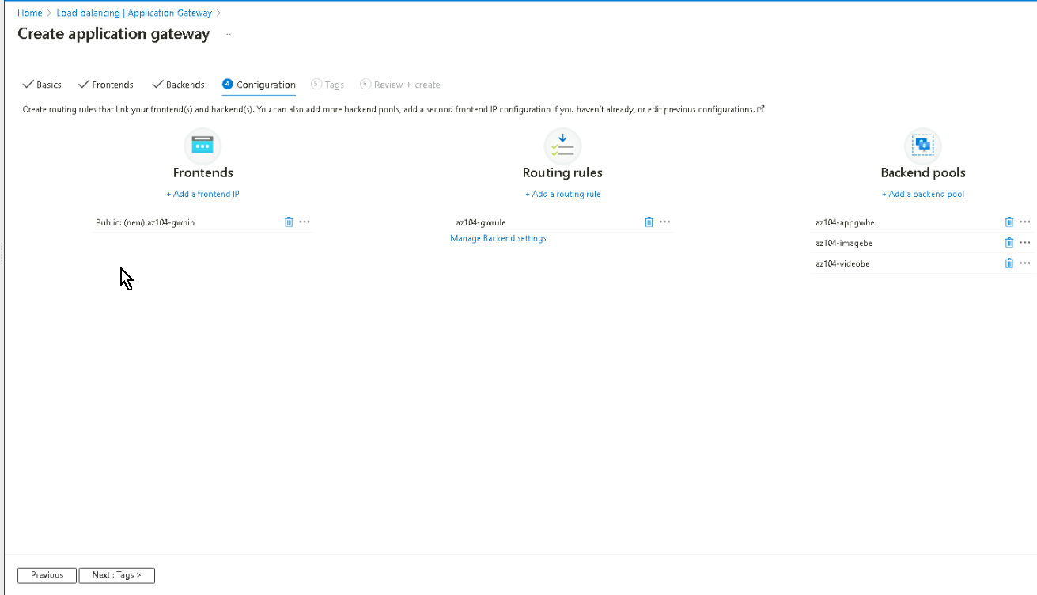Open more options for az104-imagebe
1037x595 pixels.
tap(1025, 243)
